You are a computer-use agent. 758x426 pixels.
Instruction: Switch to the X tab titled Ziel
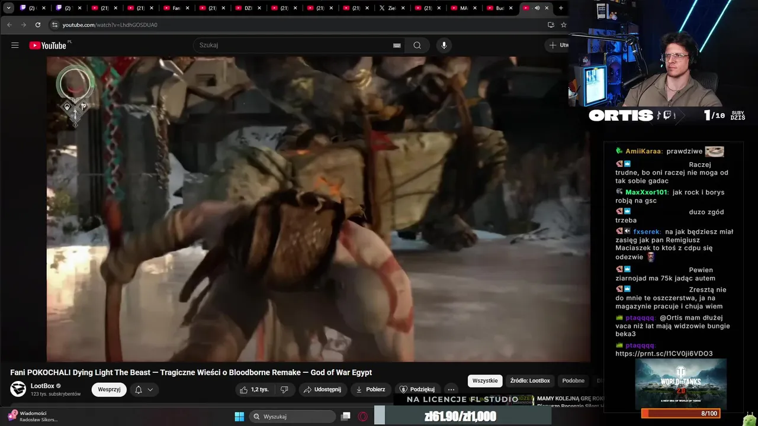click(391, 8)
